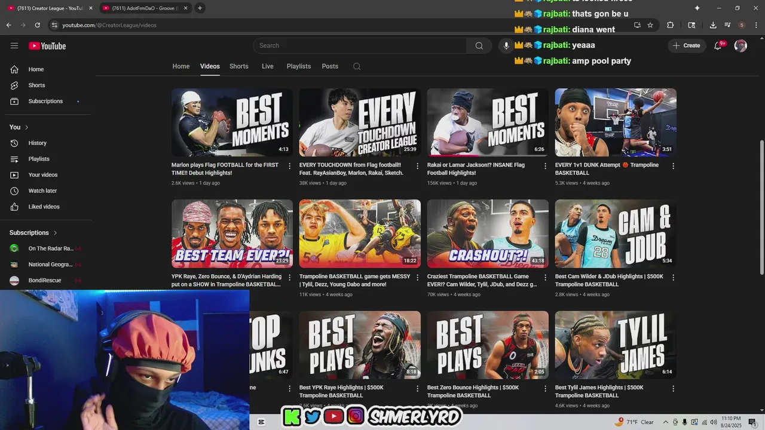The image size is (765, 430).
Task: Open BondiRescue subscription channel
Action: click(46, 280)
